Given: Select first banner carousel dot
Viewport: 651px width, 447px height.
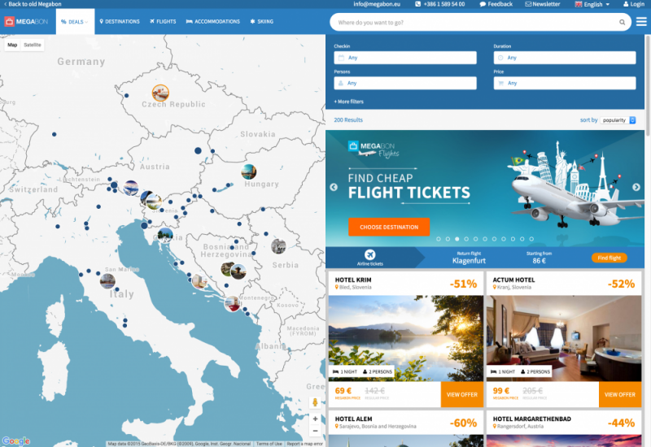Looking at the screenshot, I should (x=439, y=239).
